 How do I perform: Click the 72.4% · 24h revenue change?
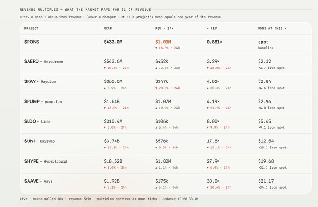pyautogui.click(x=167, y=68)
